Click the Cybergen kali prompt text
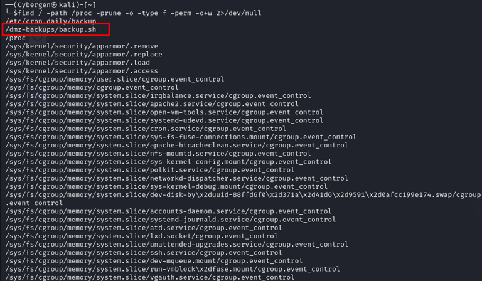 coord(51,5)
